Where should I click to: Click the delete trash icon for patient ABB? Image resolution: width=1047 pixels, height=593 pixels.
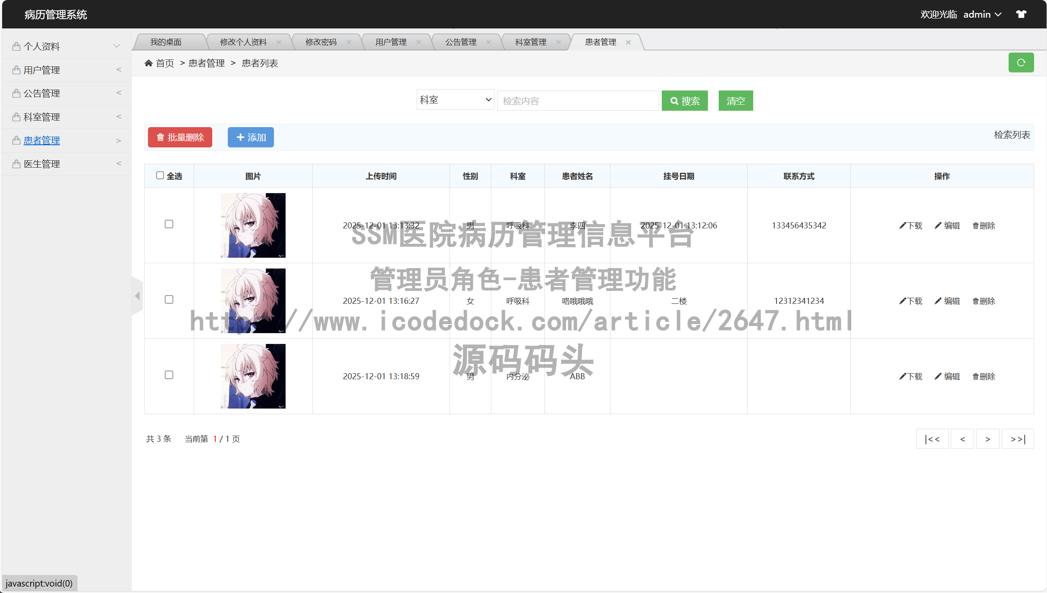tap(975, 376)
